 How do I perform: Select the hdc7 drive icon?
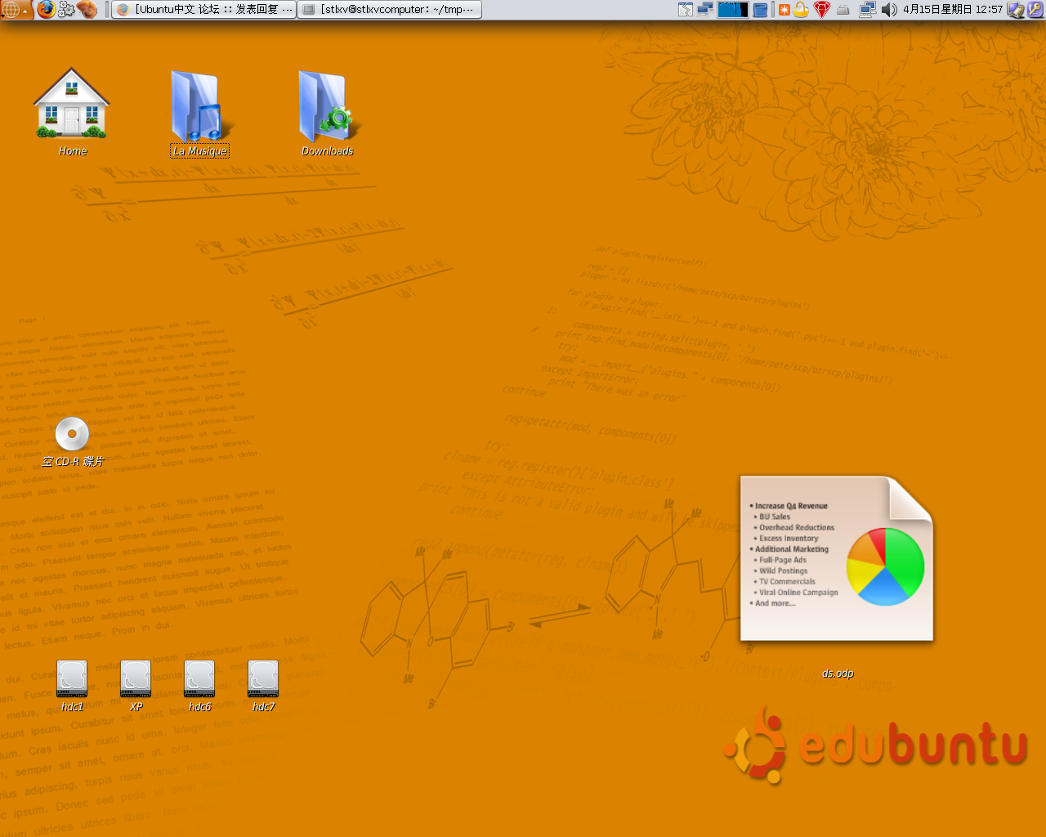[x=263, y=678]
